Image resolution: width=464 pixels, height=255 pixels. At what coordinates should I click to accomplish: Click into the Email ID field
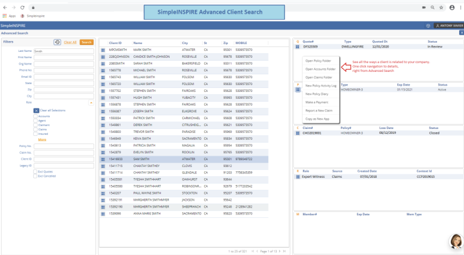point(64,77)
